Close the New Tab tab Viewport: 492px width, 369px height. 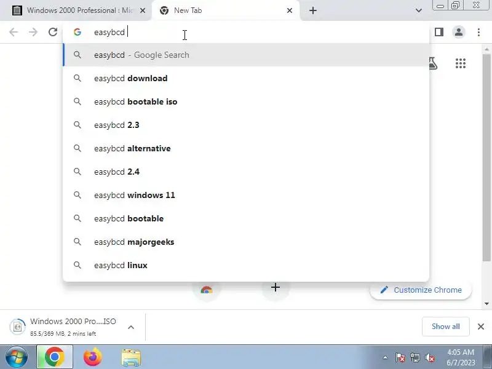coord(290,10)
